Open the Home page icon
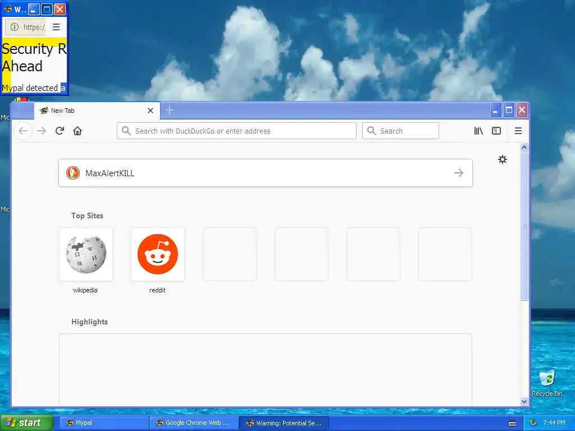 pos(77,131)
